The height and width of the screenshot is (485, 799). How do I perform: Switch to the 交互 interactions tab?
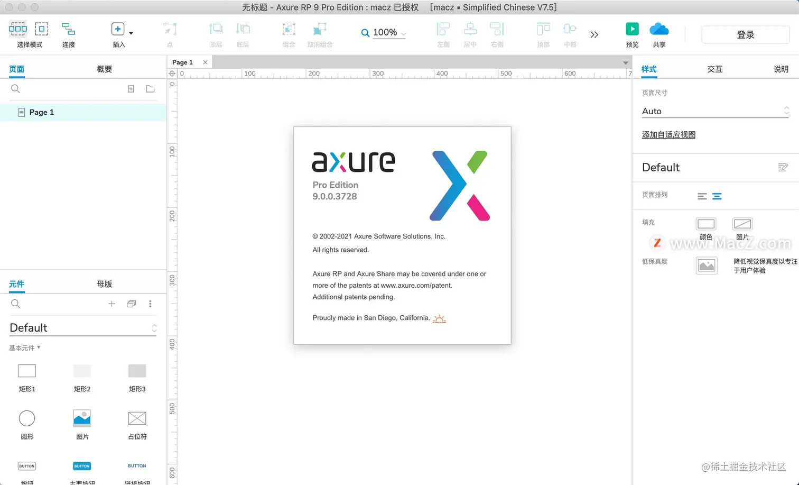(x=714, y=69)
